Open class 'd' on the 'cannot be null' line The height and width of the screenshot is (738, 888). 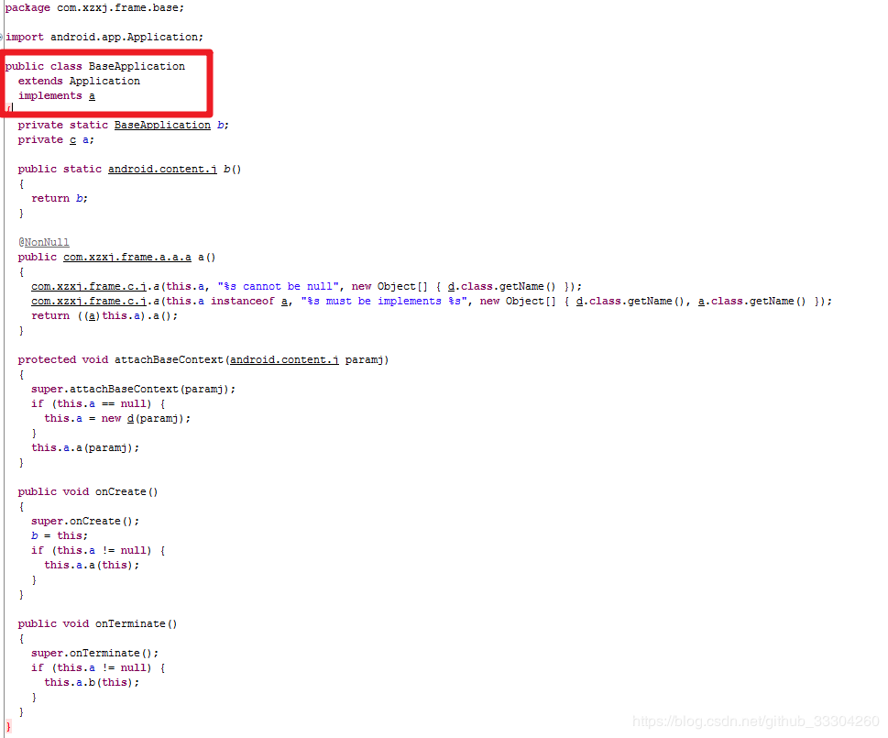tap(451, 287)
